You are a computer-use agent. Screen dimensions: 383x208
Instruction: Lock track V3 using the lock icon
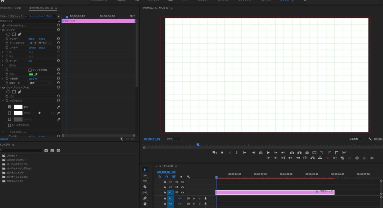pyautogui.click(x=165, y=182)
